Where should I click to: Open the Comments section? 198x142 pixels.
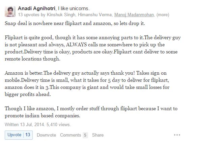coord(70,135)
